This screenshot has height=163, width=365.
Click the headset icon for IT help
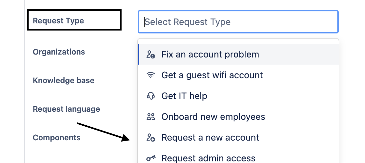[x=150, y=96]
